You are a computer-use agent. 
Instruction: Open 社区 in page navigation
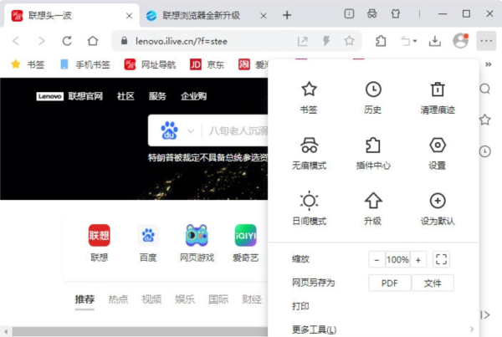(x=125, y=96)
